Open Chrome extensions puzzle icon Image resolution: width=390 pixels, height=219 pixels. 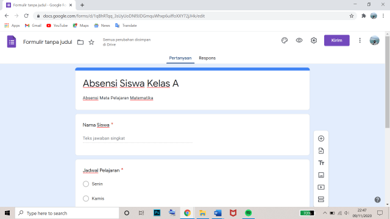coord(364,16)
